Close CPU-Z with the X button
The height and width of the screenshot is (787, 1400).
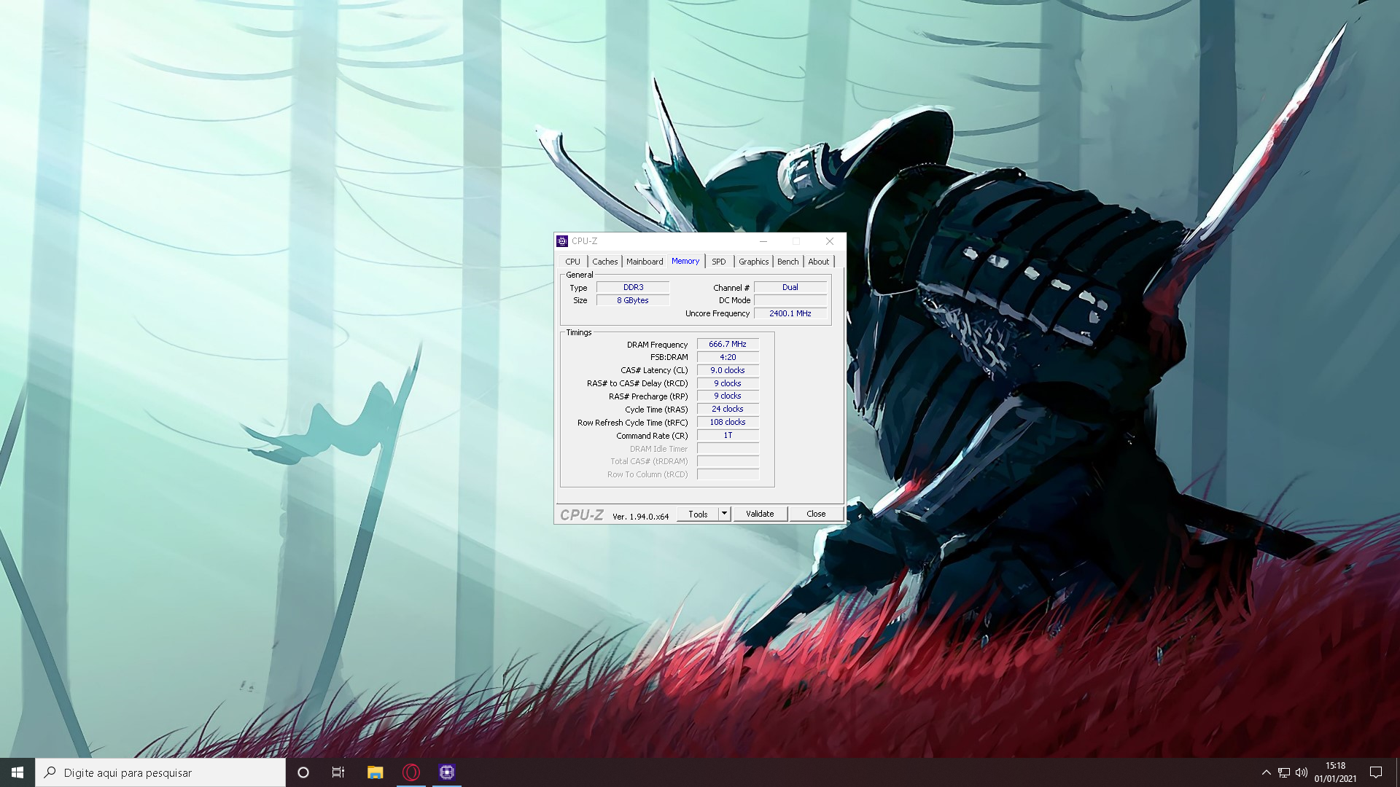tap(830, 241)
